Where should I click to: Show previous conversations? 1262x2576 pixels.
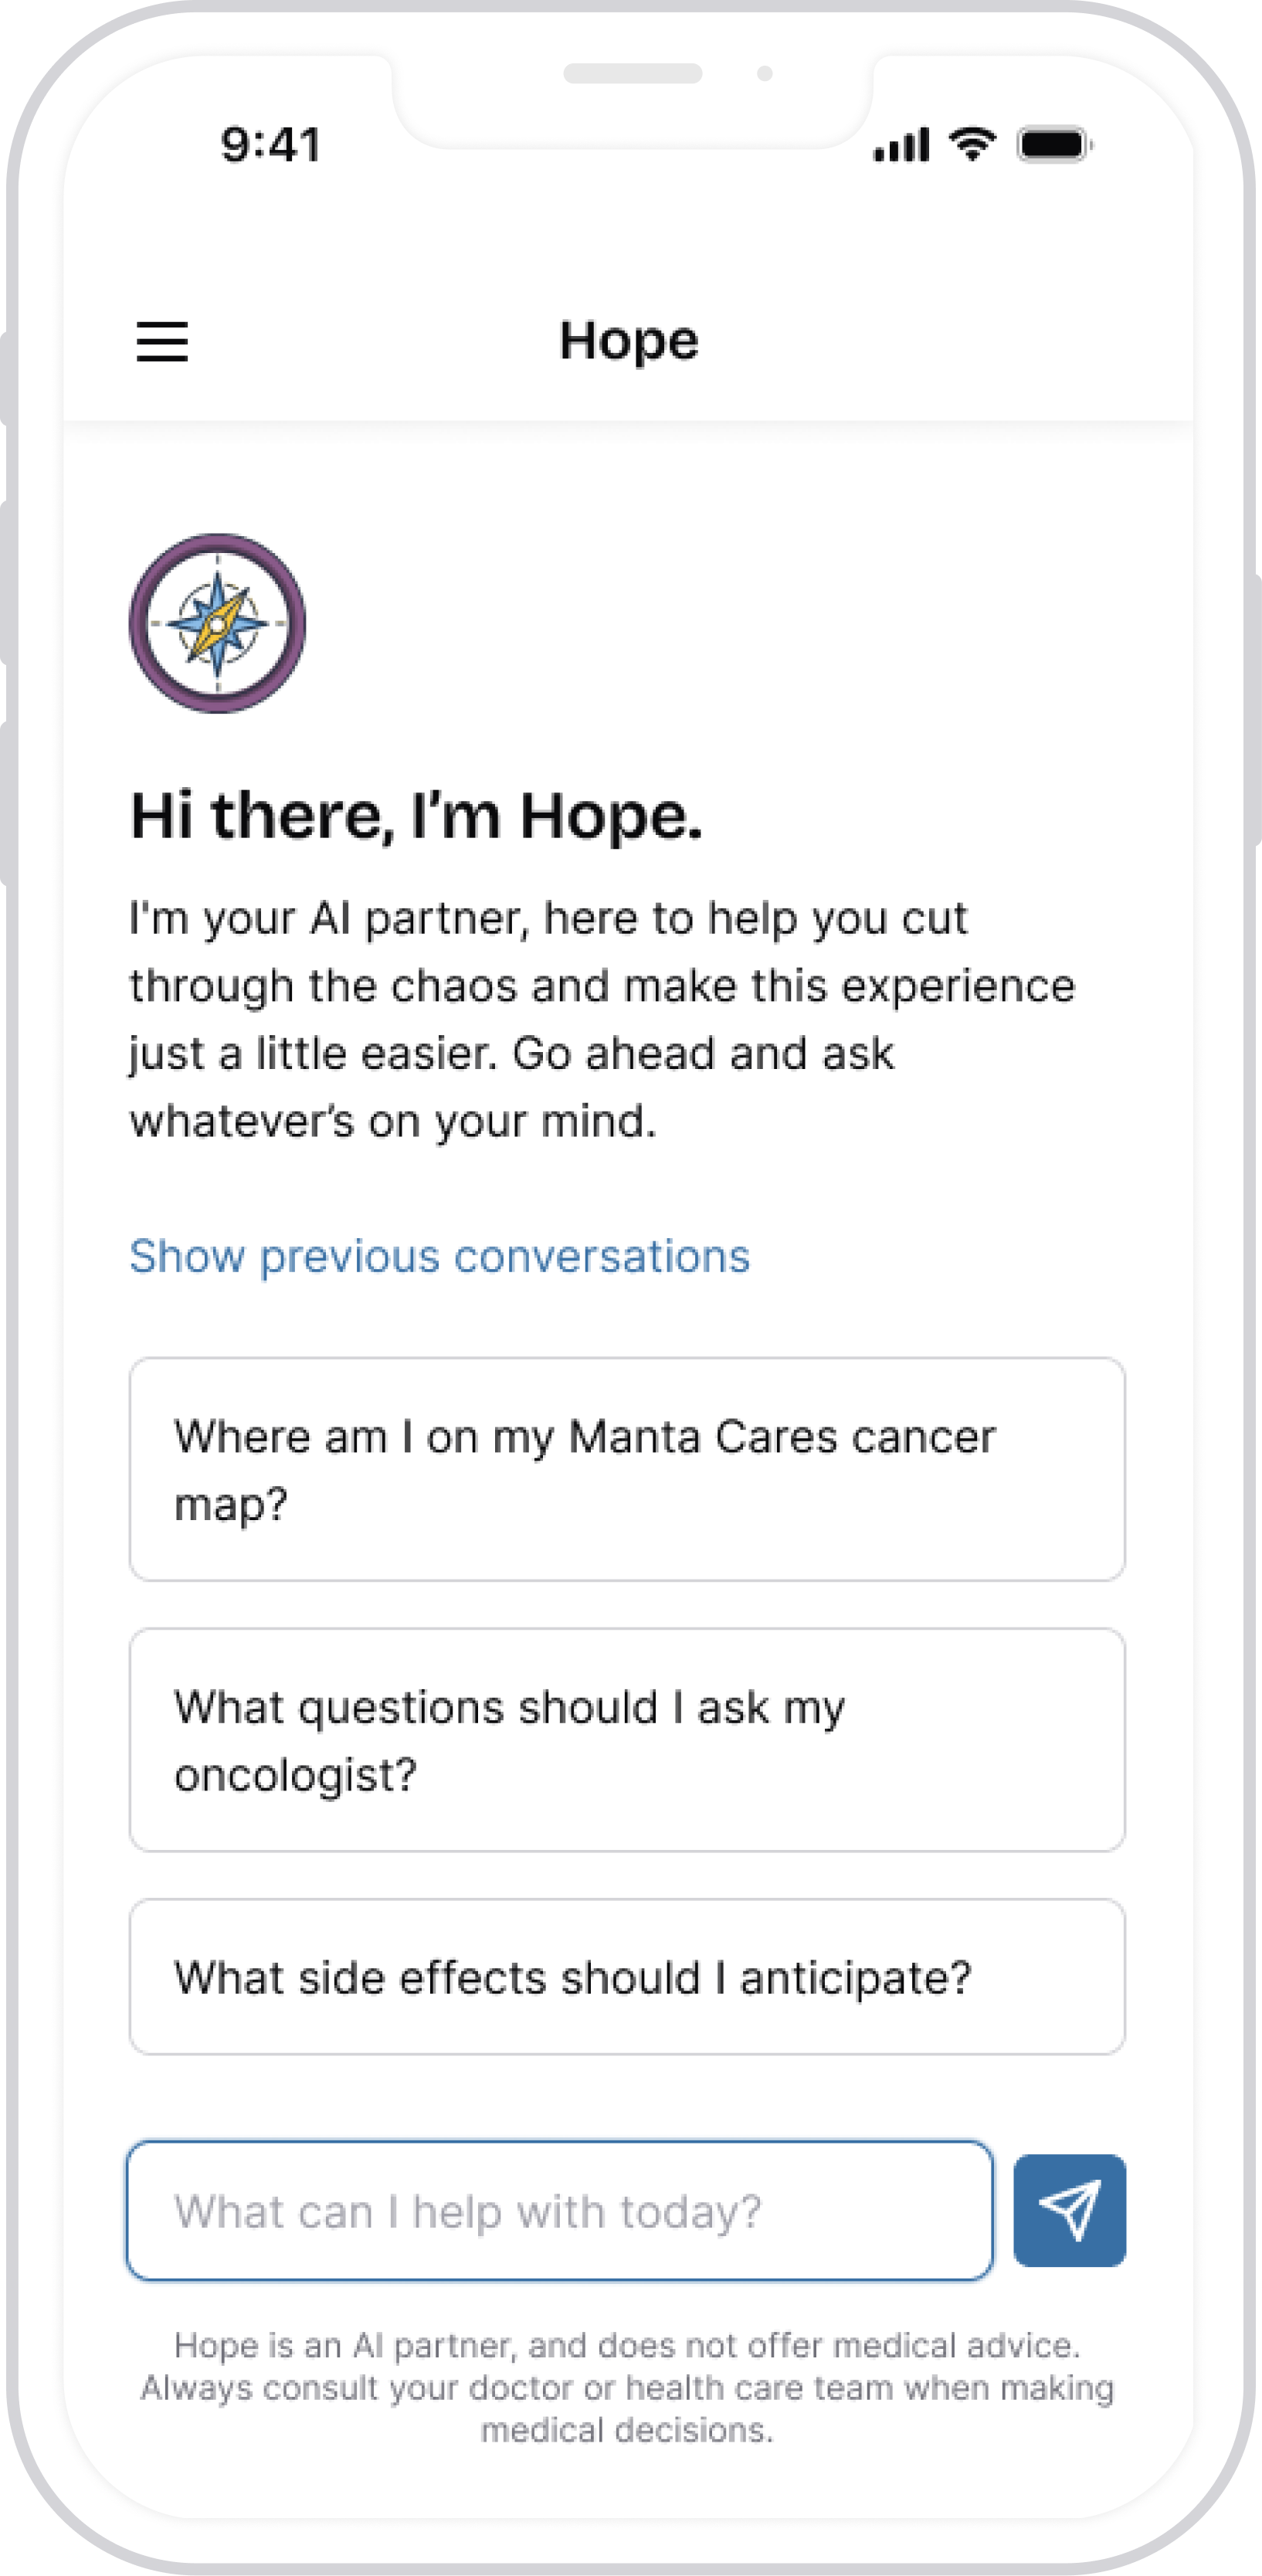pos(439,1256)
